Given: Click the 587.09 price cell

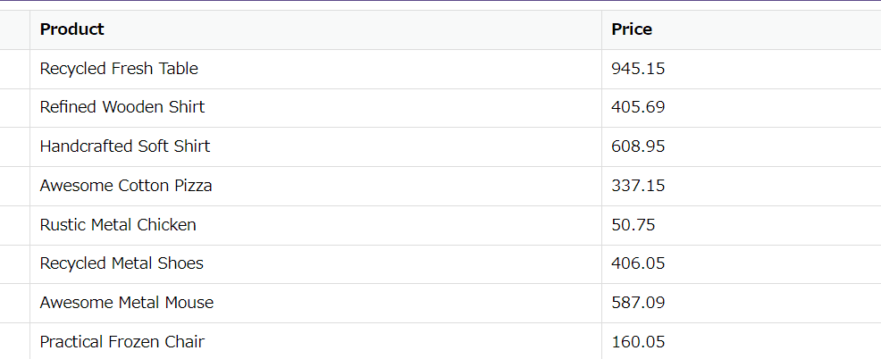Looking at the screenshot, I should pyautogui.click(x=638, y=303).
